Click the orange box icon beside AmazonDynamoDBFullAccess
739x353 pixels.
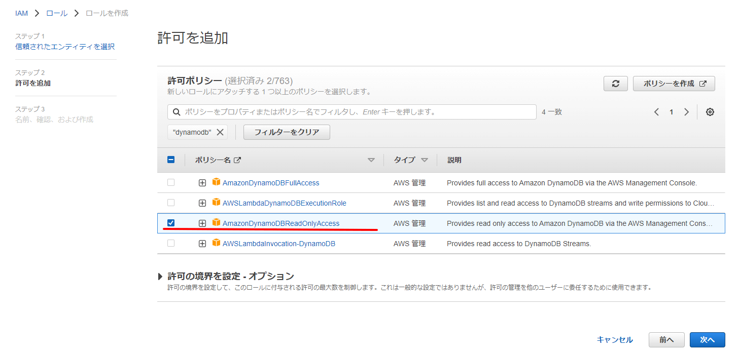point(217,182)
